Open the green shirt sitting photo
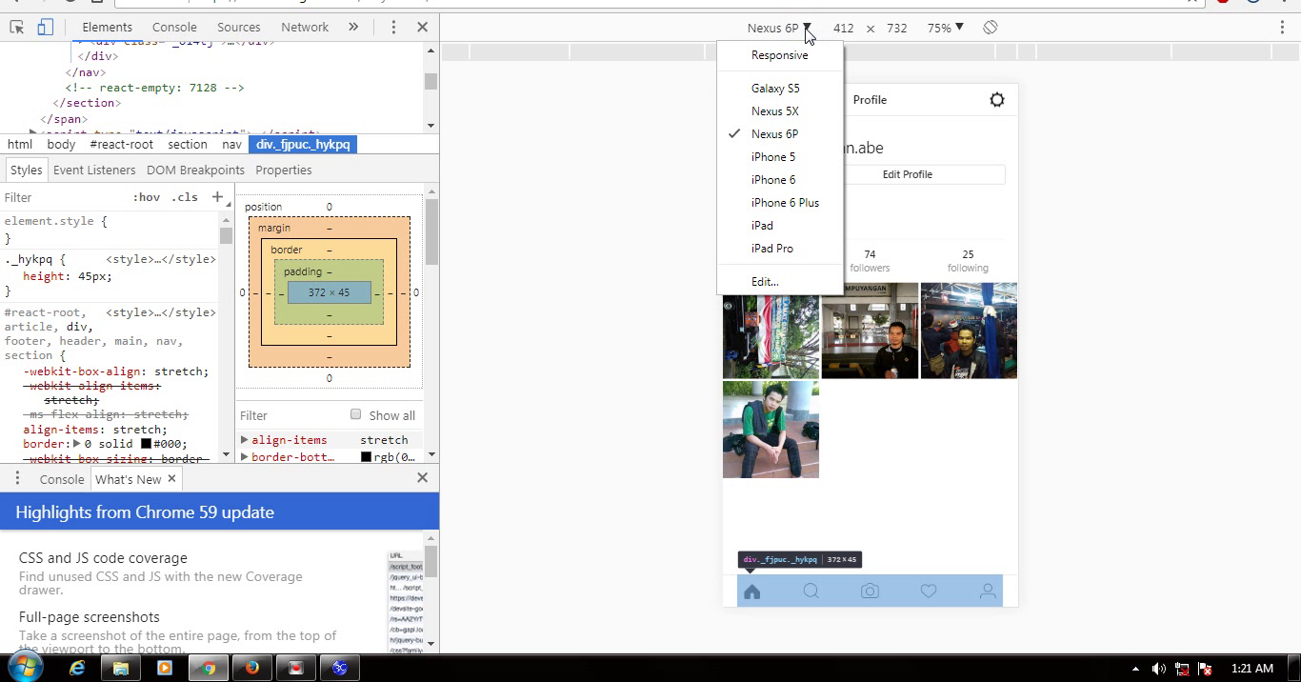 point(771,430)
